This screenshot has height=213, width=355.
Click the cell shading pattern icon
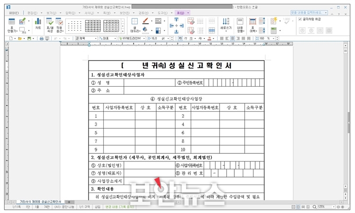point(158,30)
